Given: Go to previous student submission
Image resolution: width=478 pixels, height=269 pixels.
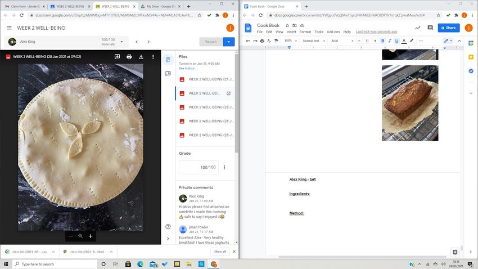Looking at the screenshot, I should 137,42.
